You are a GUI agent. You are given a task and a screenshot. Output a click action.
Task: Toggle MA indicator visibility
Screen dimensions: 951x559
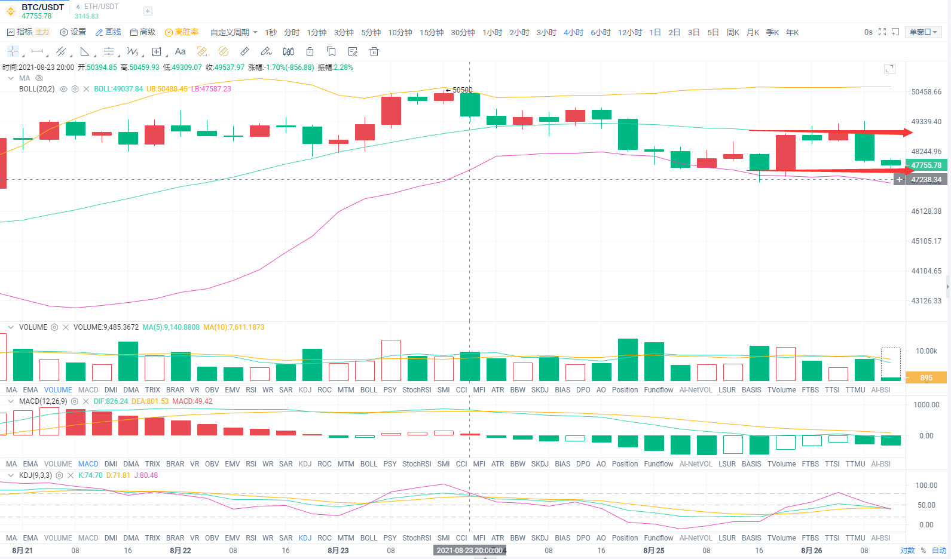click(39, 78)
